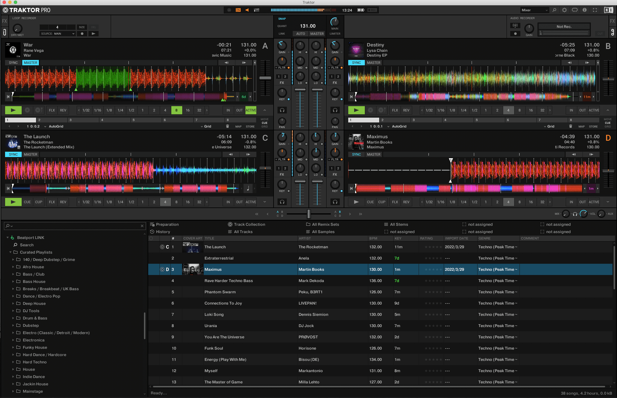Image resolution: width=617 pixels, height=398 pixels.
Task: Toggle MASTER on deck A
Action: [30, 62]
